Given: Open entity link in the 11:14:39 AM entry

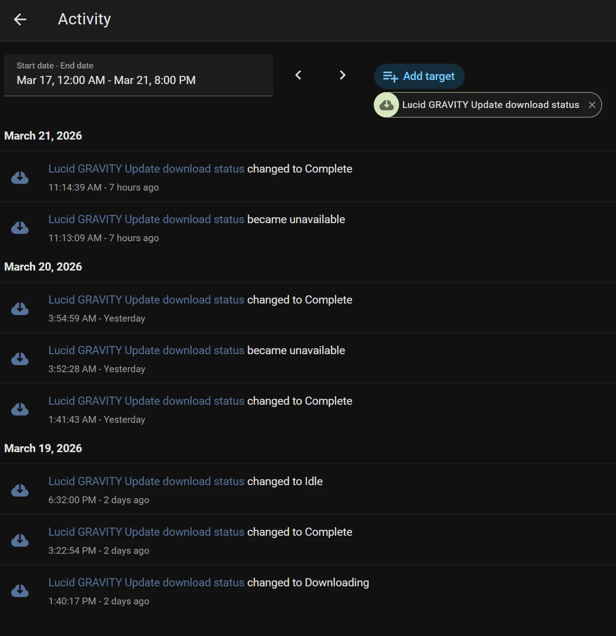Looking at the screenshot, I should pos(146,168).
